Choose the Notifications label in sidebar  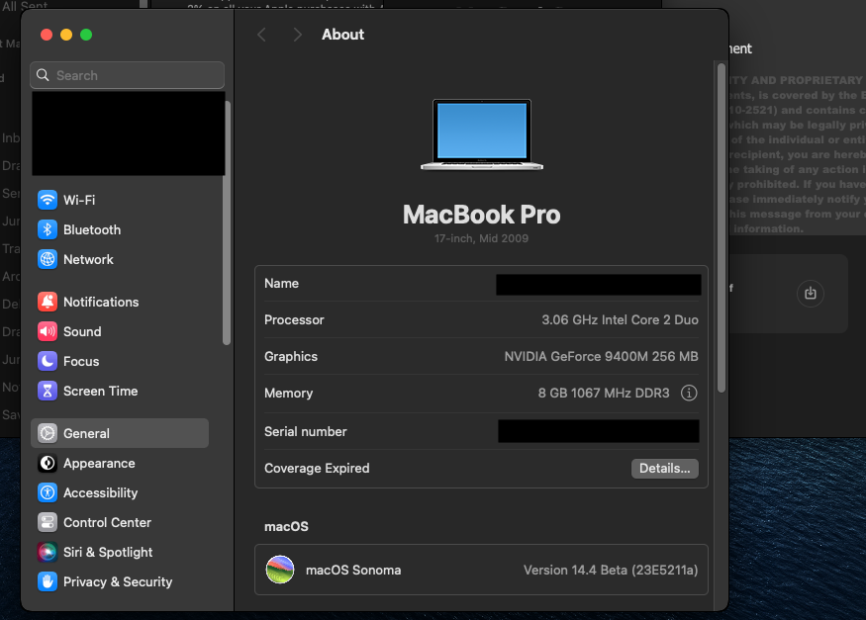101,303
